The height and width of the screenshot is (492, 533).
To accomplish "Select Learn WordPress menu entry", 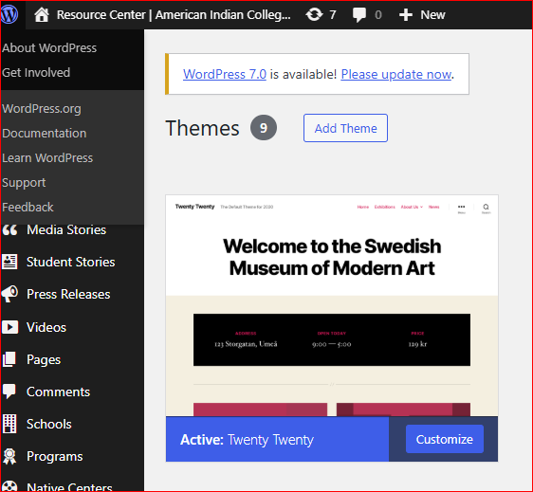I will point(47,158).
